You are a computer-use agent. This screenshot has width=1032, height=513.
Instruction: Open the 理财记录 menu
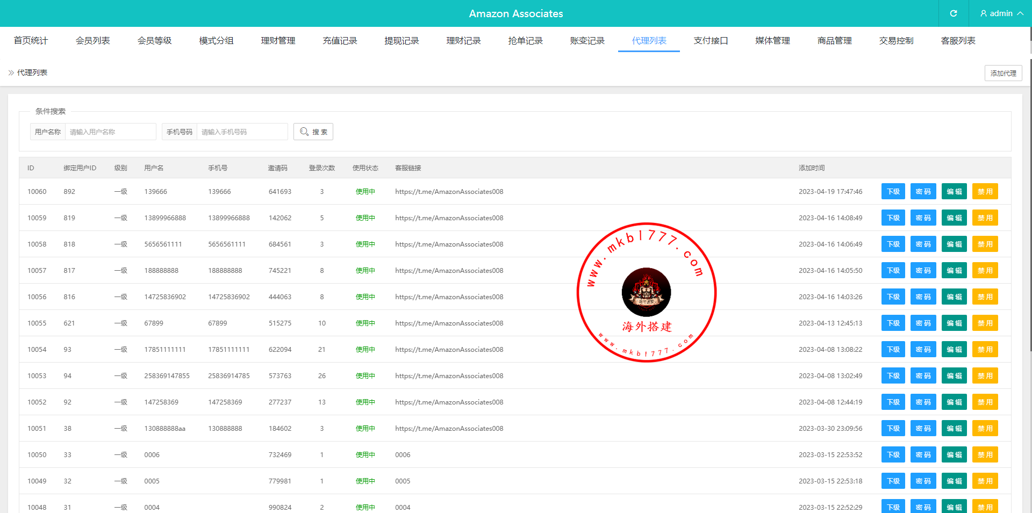463,41
